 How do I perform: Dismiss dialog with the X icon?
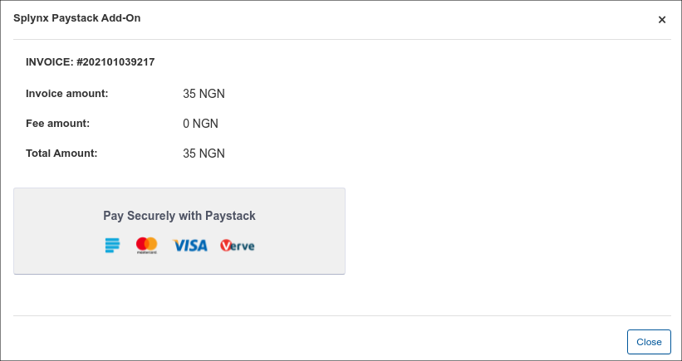click(x=661, y=20)
